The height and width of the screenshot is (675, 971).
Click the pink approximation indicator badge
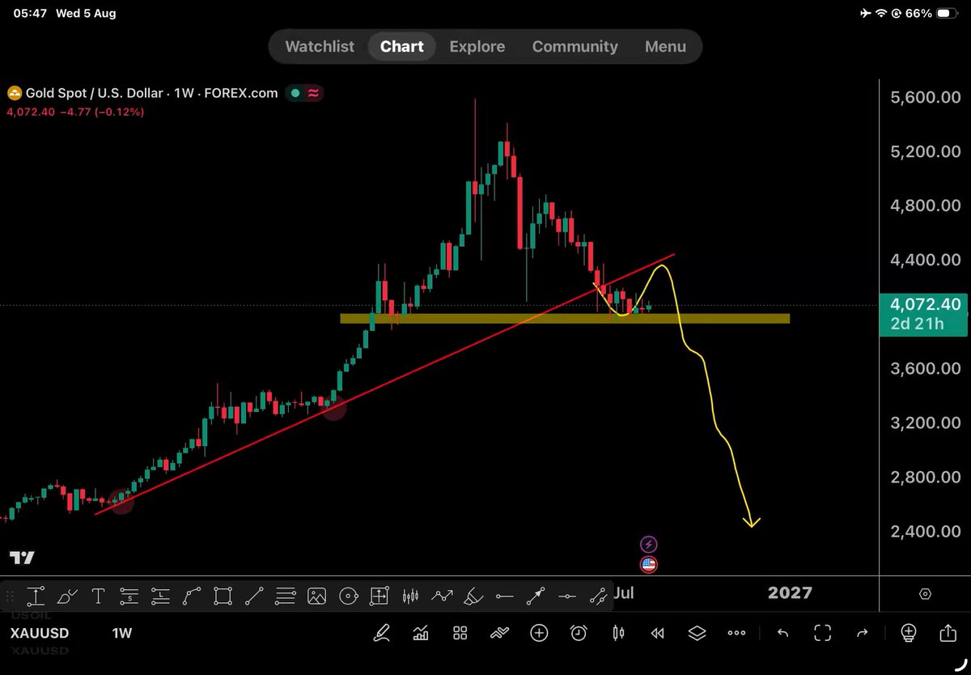coord(312,93)
